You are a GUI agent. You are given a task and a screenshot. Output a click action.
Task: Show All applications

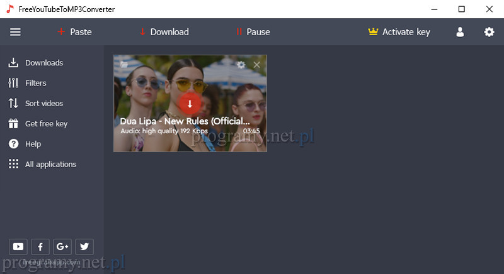tap(50, 164)
